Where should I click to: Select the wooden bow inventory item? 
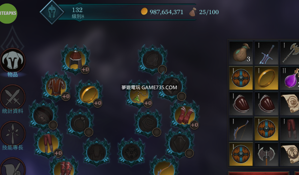click(x=241, y=129)
